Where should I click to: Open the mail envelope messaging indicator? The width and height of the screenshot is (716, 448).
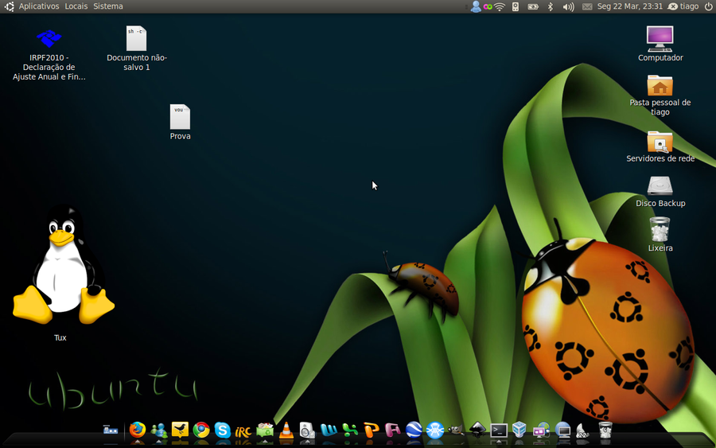click(587, 6)
